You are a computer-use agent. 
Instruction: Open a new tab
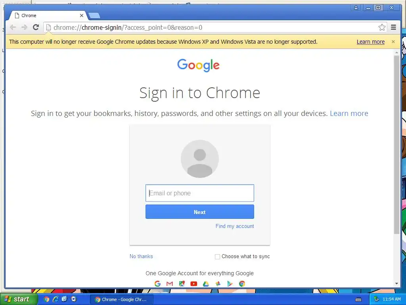pos(94,16)
